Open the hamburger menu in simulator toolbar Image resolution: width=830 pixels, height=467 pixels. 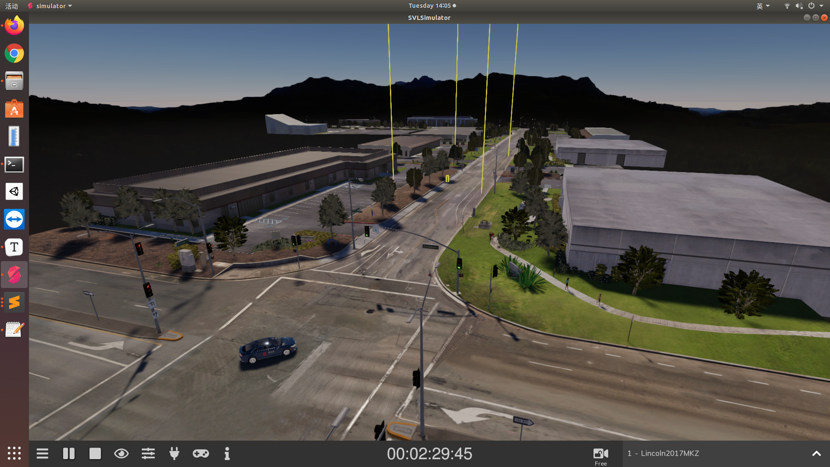42,454
